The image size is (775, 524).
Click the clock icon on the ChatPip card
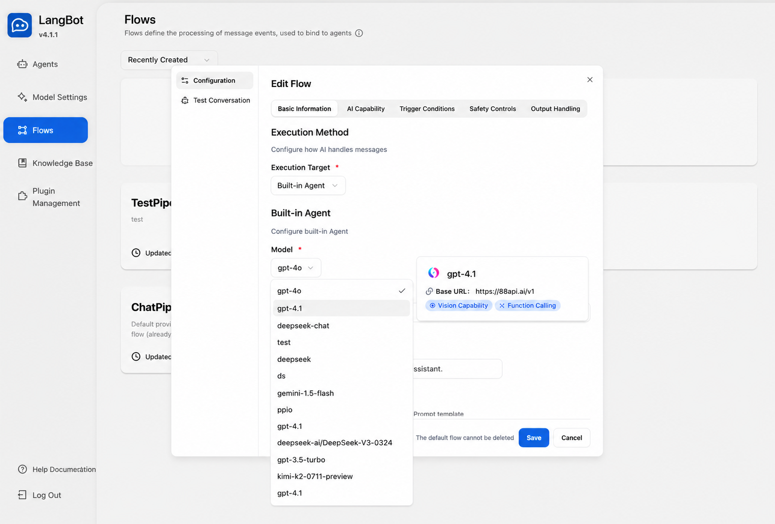click(136, 356)
